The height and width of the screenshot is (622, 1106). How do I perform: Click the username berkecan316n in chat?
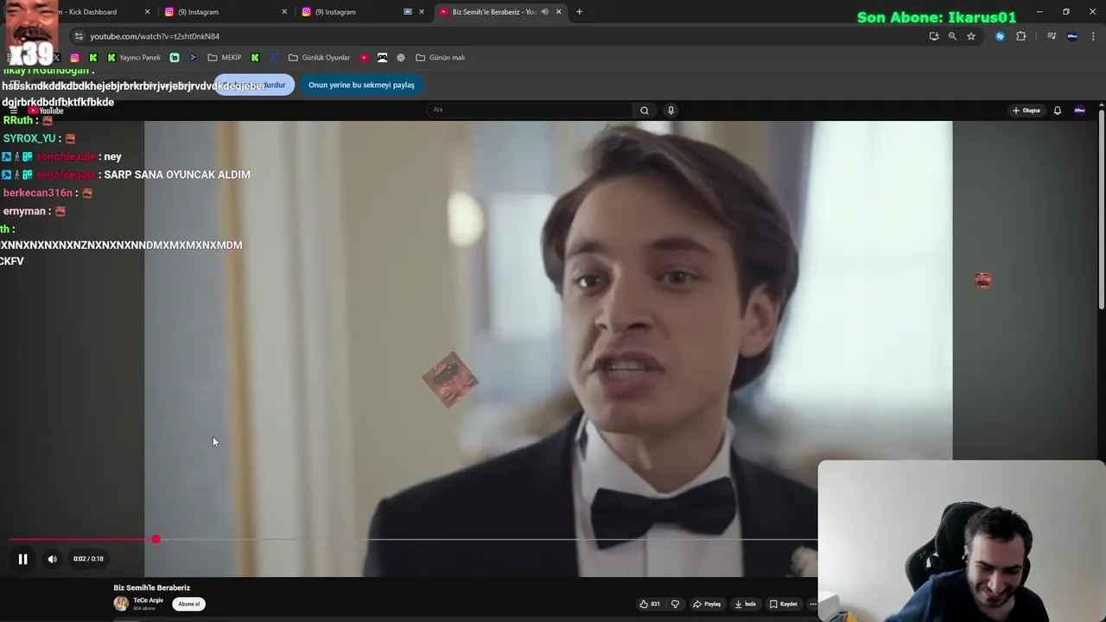point(38,193)
